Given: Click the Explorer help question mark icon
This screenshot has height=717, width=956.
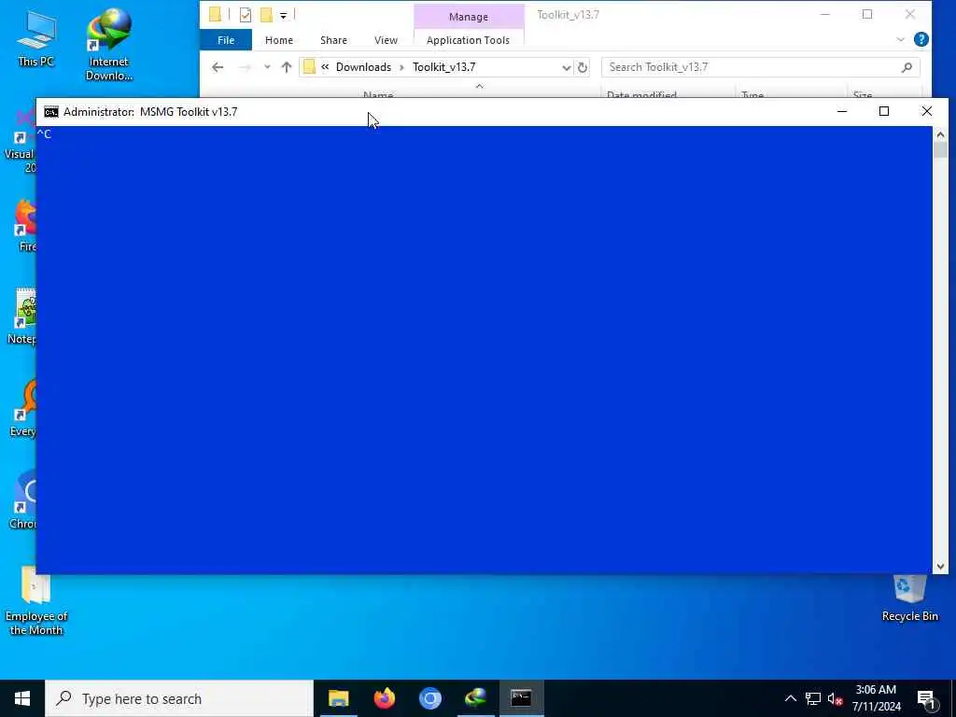Looking at the screenshot, I should click(921, 39).
